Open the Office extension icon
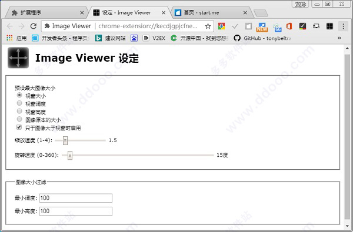 tap(289, 26)
